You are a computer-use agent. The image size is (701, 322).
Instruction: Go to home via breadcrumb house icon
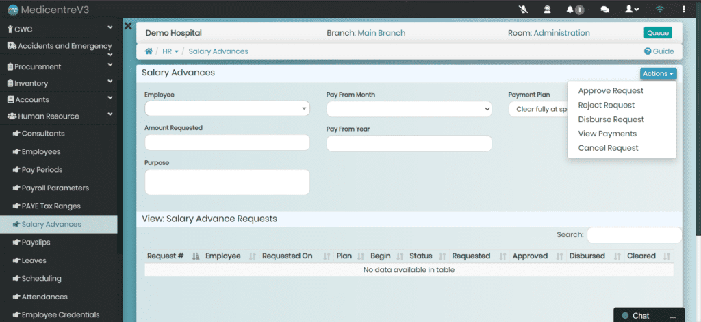click(x=149, y=51)
